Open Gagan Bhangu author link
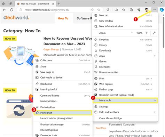Screen dimensions: 165x137 (x=51, y=49)
